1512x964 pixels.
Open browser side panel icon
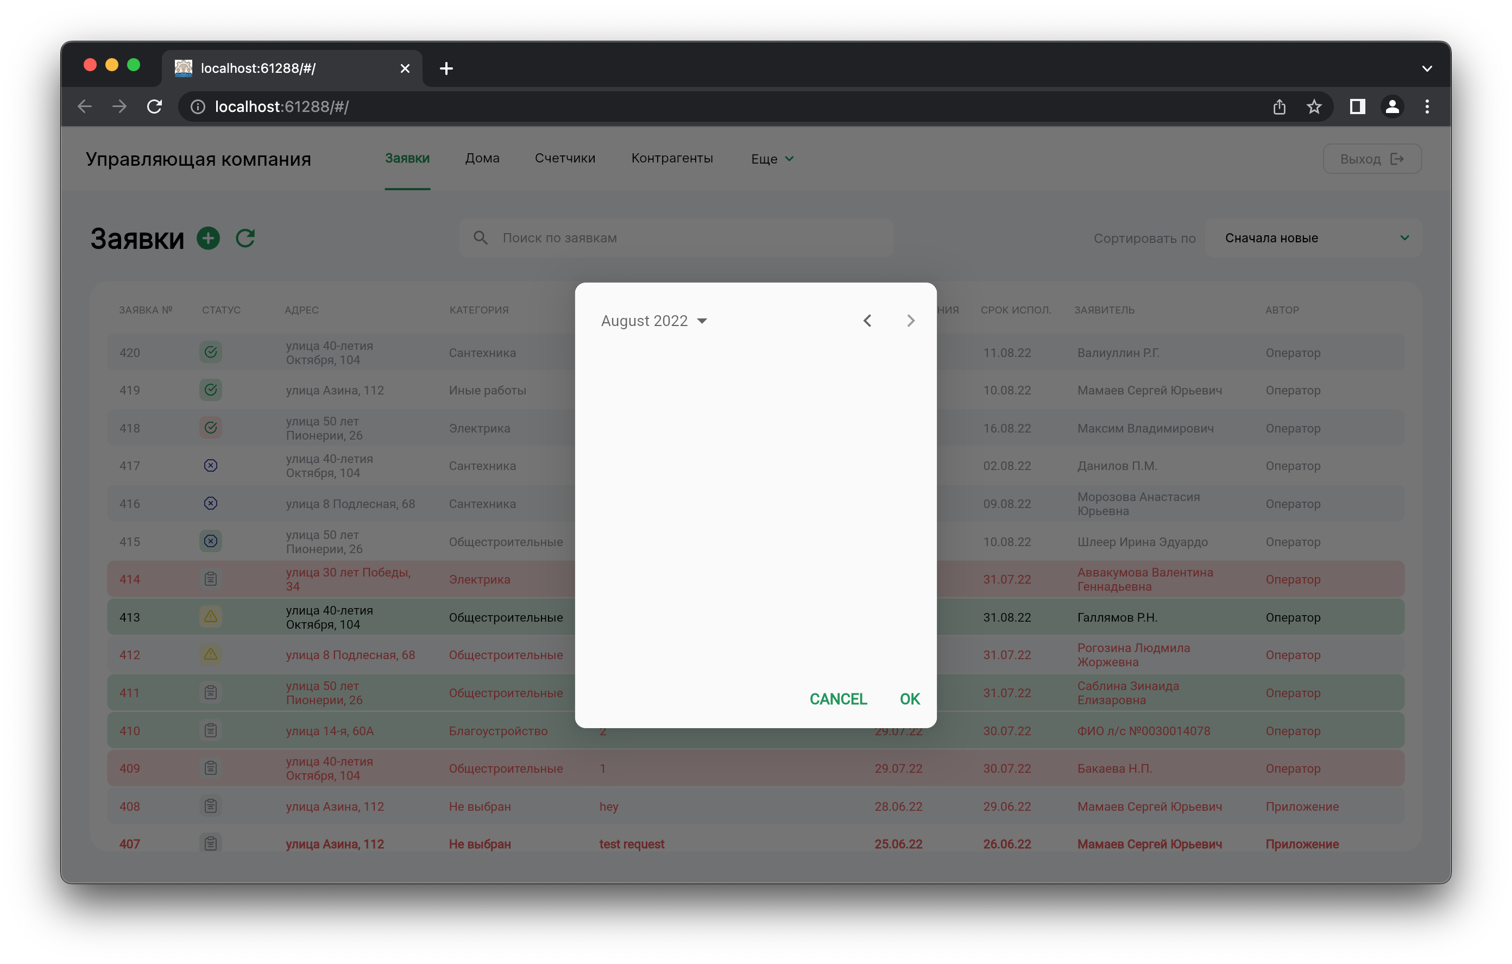click(x=1357, y=107)
